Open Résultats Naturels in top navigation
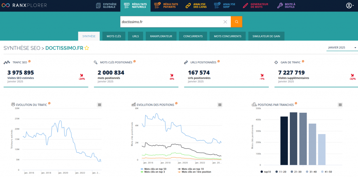Screen dimensions: 358x177 pos(135,6)
